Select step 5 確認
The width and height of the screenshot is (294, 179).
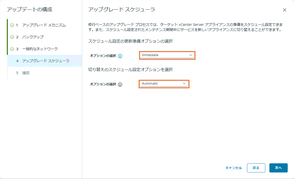pos(26,73)
